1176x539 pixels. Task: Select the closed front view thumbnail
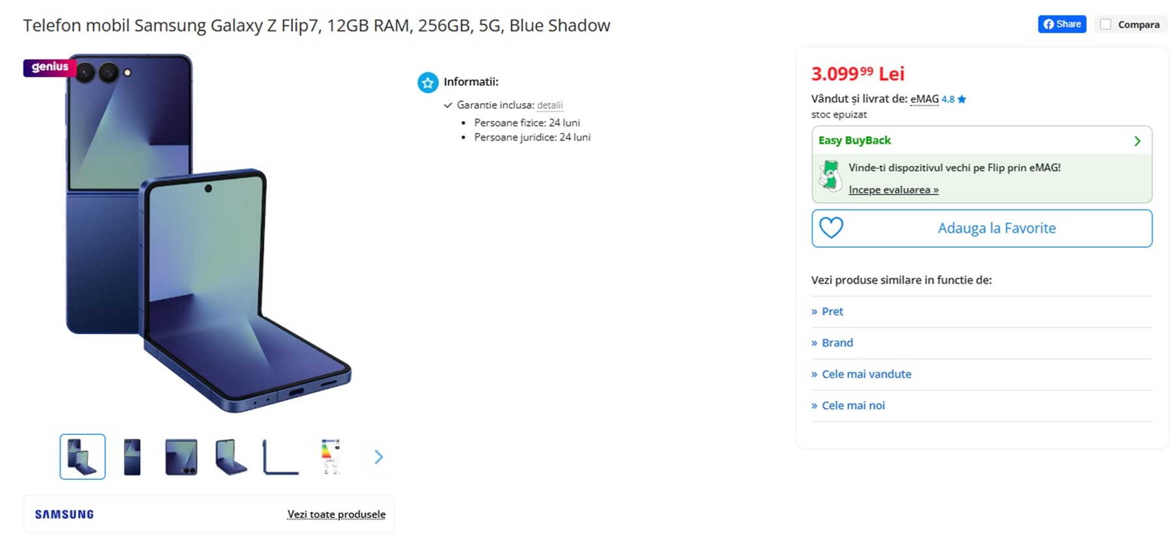[x=132, y=457]
